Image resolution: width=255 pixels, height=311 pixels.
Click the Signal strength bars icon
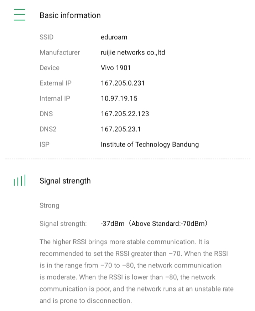[x=20, y=181]
